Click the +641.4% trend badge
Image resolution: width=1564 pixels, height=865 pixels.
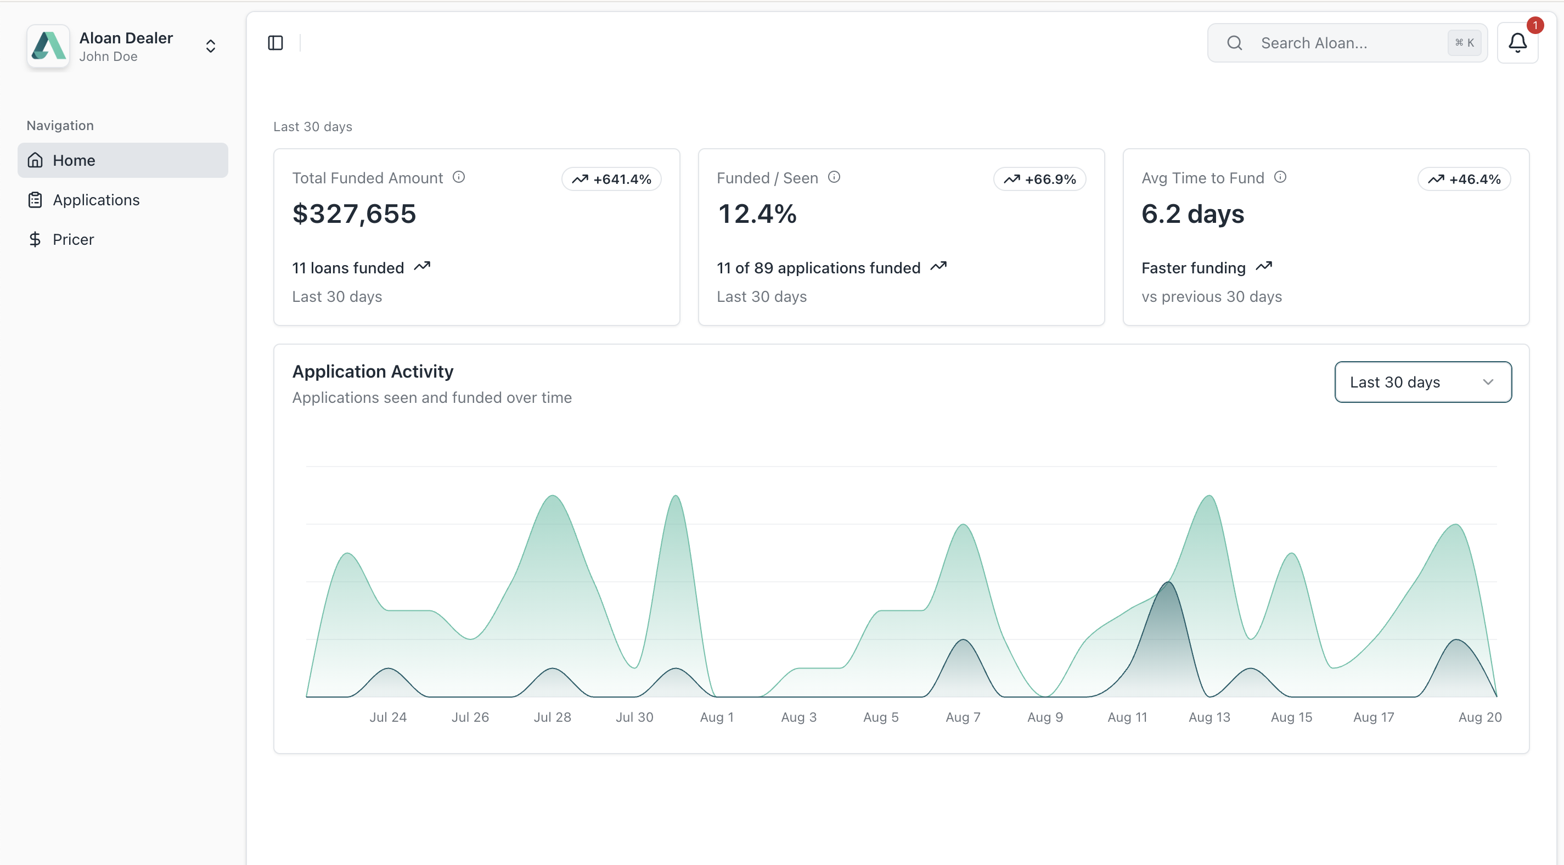pyautogui.click(x=611, y=179)
